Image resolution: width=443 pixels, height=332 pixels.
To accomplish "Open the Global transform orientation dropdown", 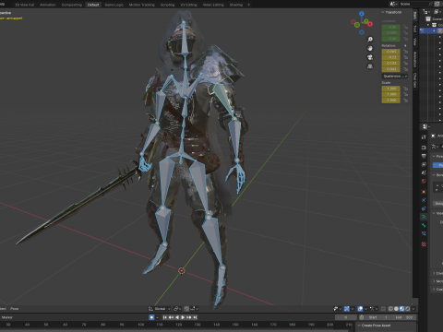I will [x=160, y=309].
